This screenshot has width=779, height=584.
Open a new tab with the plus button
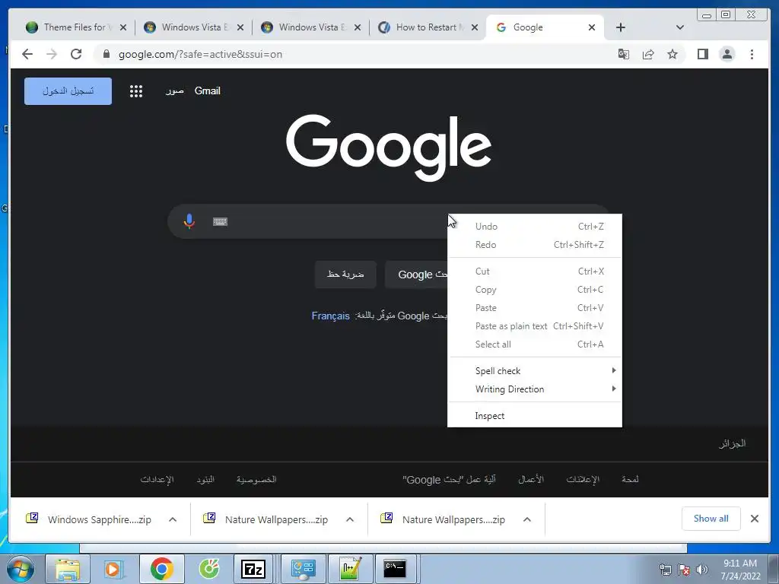coord(621,27)
